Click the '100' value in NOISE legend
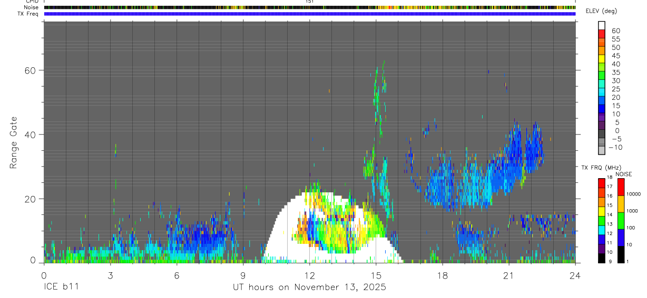 [632, 228]
